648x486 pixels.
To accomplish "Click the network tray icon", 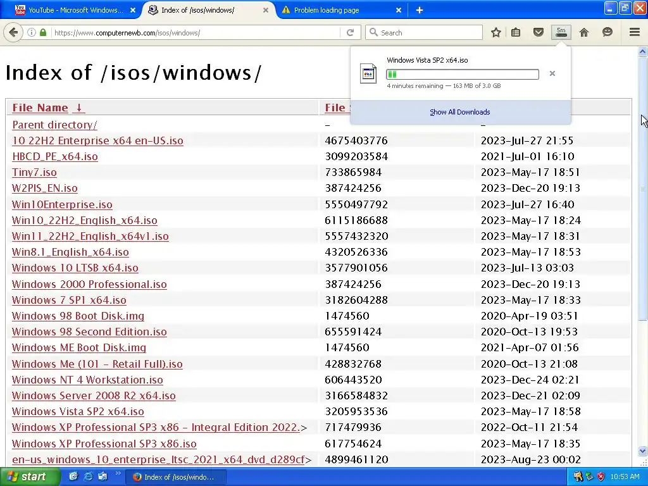I will pyautogui.click(x=589, y=477).
